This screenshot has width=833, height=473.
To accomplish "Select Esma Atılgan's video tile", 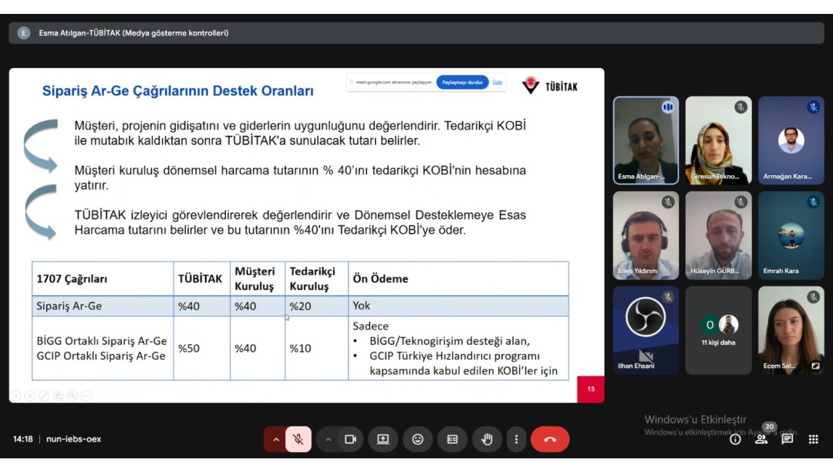I will coord(646,140).
